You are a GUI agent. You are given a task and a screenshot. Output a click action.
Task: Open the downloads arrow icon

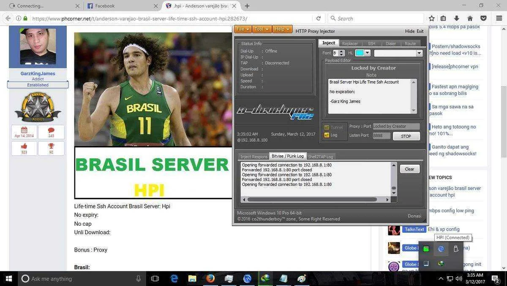[457, 19]
